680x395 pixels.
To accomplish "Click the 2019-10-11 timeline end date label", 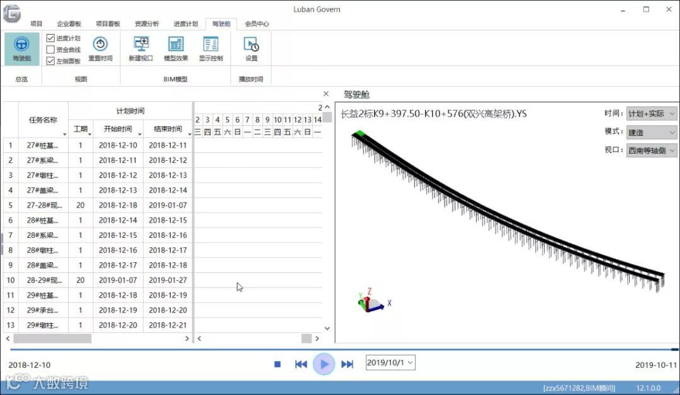I will [656, 365].
